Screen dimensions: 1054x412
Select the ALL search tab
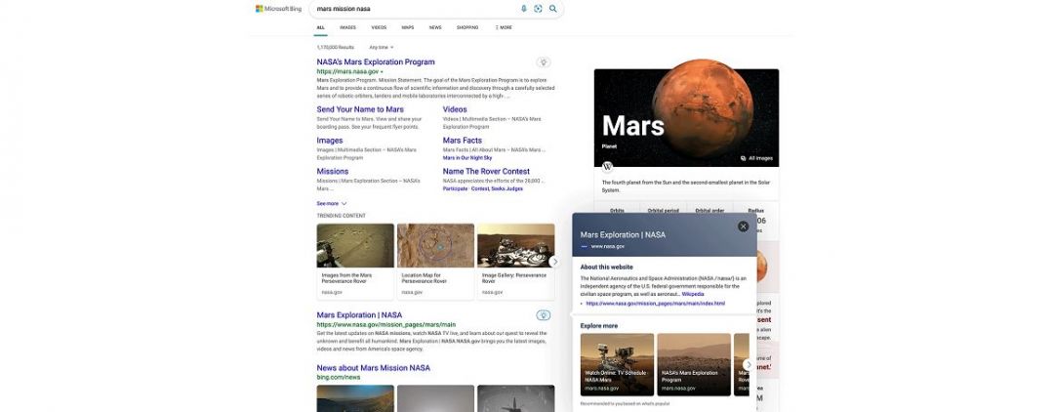point(321,27)
